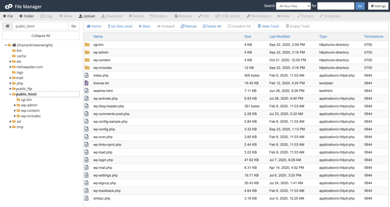Expand the wp-admin subfolder in tree
This screenshot has height=207, width=390.
(15, 105)
